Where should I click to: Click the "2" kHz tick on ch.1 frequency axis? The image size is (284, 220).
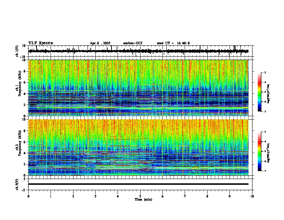click(x=25, y=105)
